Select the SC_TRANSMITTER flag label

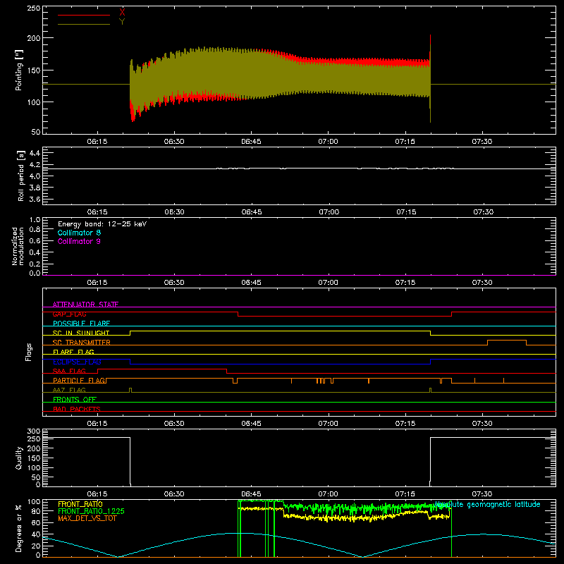[x=82, y=343]
